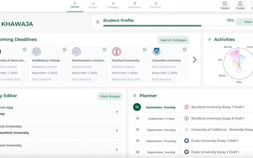The width and height of the screenshot is (253, 158).
Task: Click the Columbia University shield logo
Action: (156, 51)
